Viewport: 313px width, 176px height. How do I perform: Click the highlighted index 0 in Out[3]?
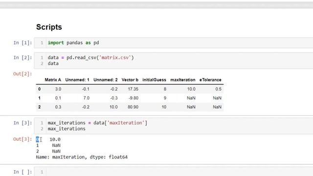point(37,139)
